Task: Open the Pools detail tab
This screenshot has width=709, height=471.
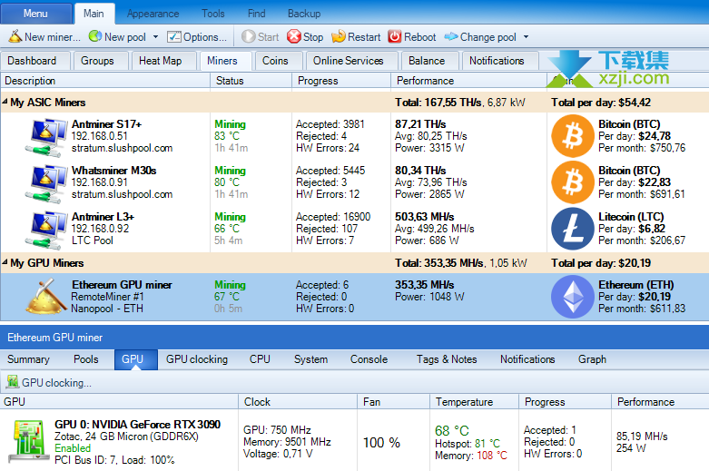Action: 86,359
